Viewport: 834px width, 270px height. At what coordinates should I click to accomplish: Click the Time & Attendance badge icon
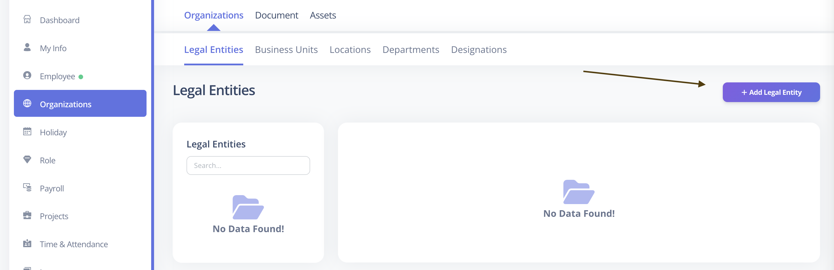click(x=27, y=243)
